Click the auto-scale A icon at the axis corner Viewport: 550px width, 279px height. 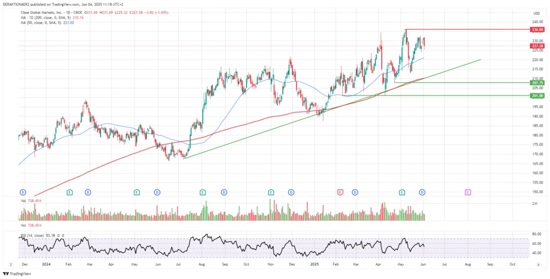tap(538, 265)
